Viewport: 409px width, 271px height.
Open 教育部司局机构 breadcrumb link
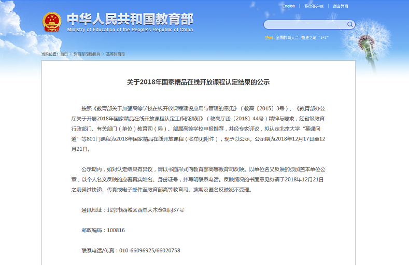87,54
